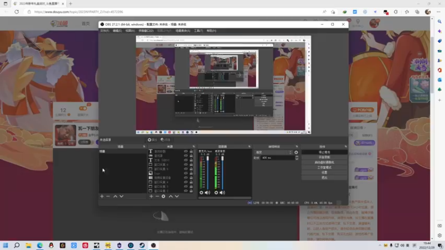Select the 窗口采集 3 source row
The width and height of the screenshot is (445, 250).
point(171,187)
